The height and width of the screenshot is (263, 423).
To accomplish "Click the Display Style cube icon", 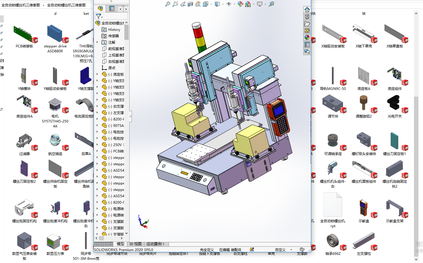I will point(217,4).
